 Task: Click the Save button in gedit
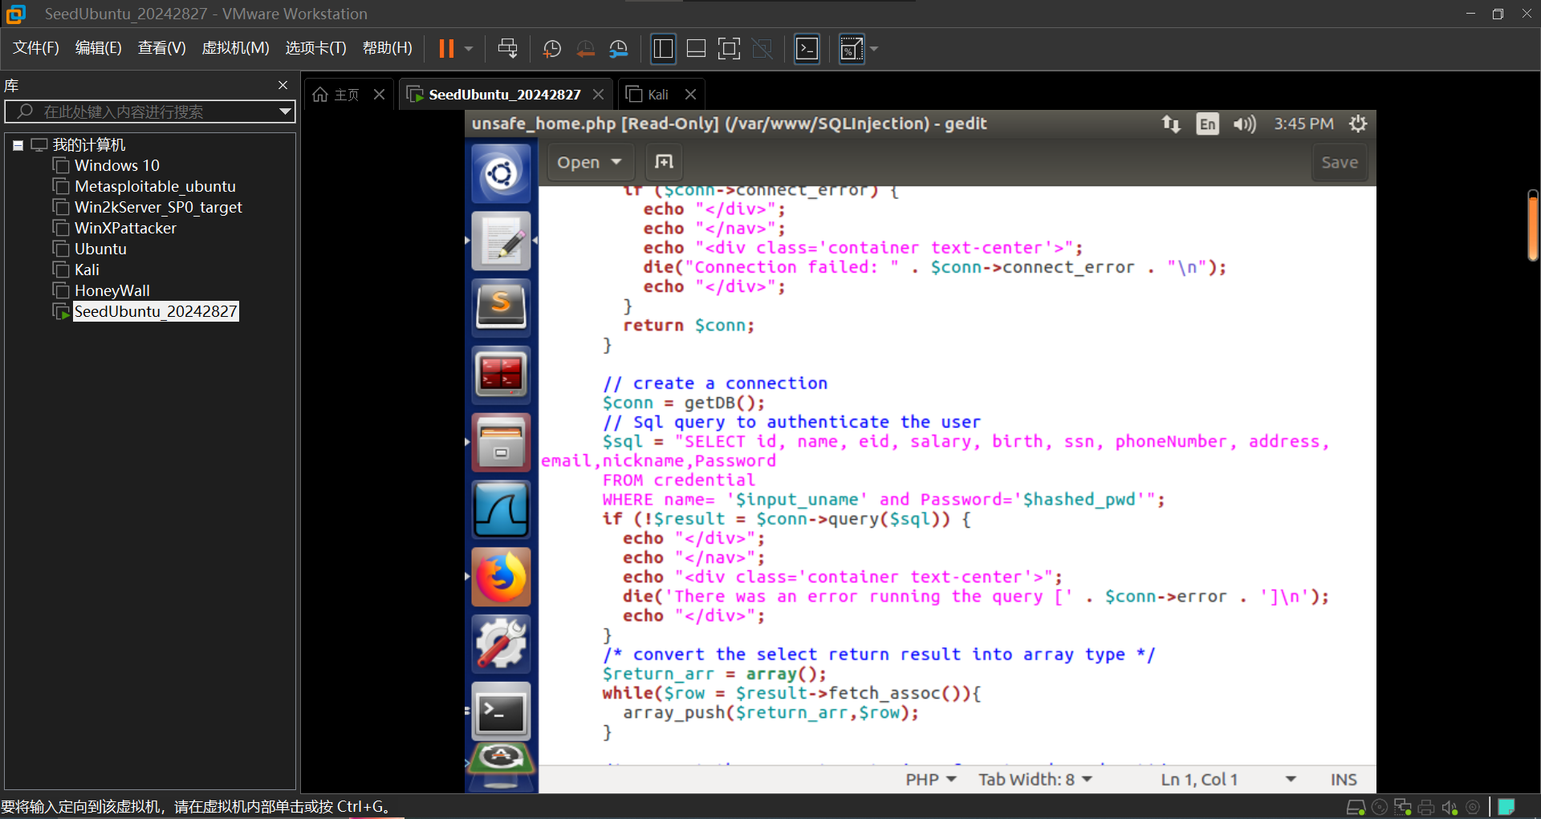[x=1339, y=162]
